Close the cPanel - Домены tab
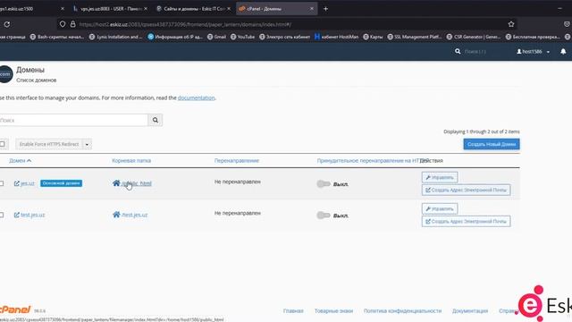The height and width of the screenshot is (322, 572). [x=312, y=9]
